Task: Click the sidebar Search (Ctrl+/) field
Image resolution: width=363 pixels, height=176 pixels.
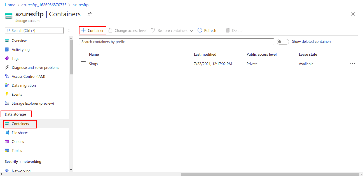Action: pos(34,30)
